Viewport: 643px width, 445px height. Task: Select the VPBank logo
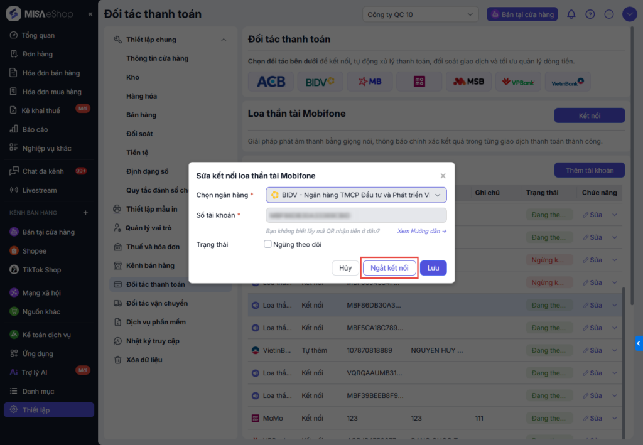(518, 82)
